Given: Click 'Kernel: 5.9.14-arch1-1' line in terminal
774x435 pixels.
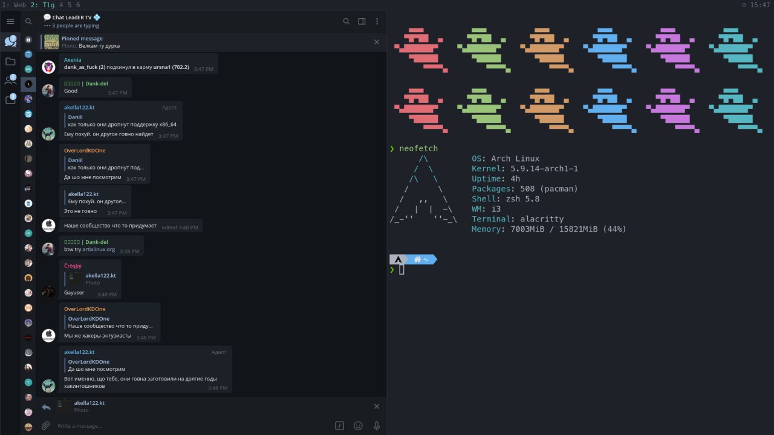Looking at the screenshot, I should 525,169.
